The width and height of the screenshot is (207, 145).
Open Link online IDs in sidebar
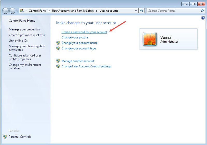pos(18,41)
